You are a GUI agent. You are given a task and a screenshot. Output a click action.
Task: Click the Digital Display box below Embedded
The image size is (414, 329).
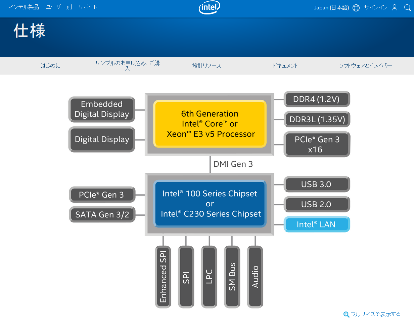[x=102, y=139]
